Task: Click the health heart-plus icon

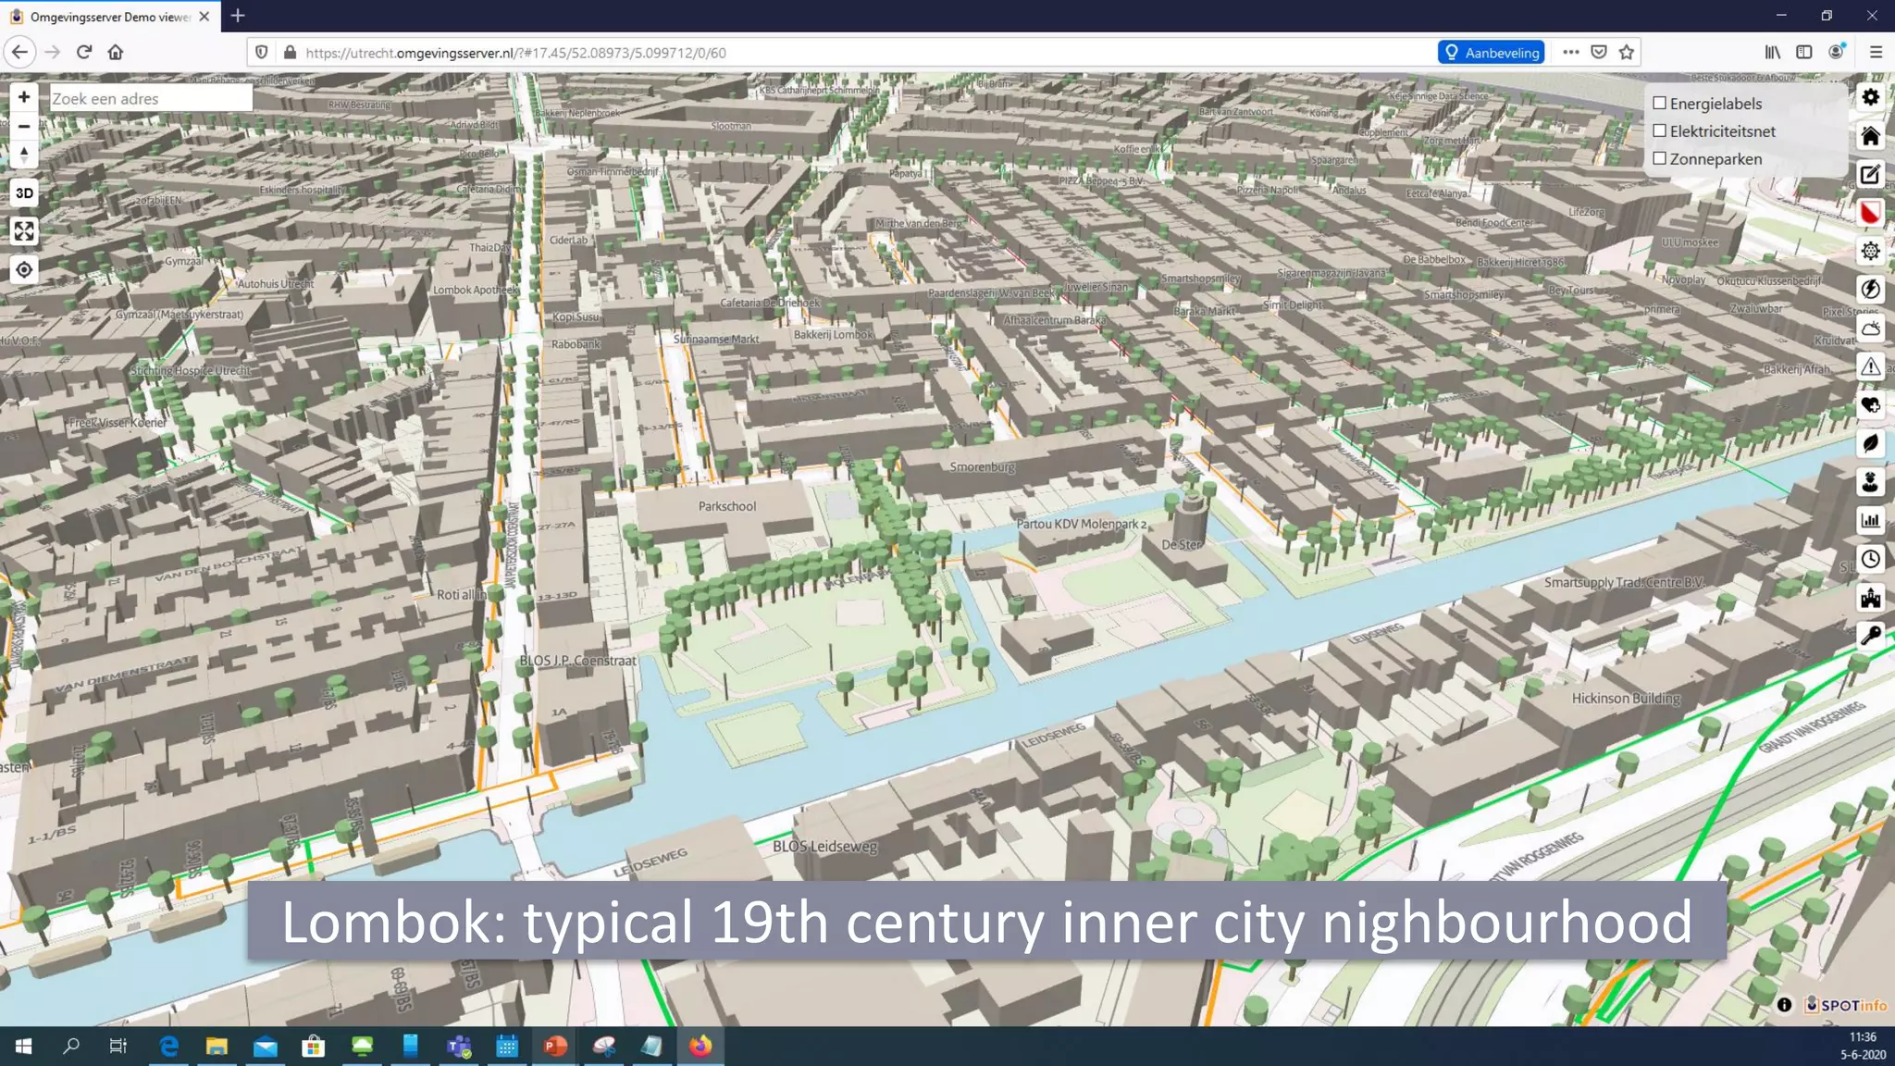Action: click(1870, 405)
